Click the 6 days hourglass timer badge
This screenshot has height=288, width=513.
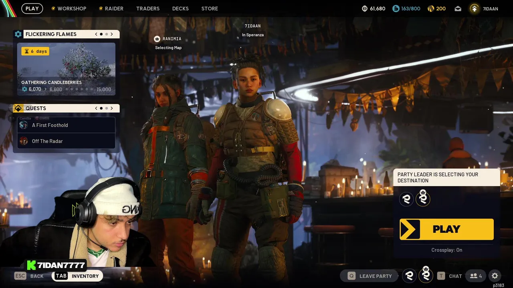(35, 51)
